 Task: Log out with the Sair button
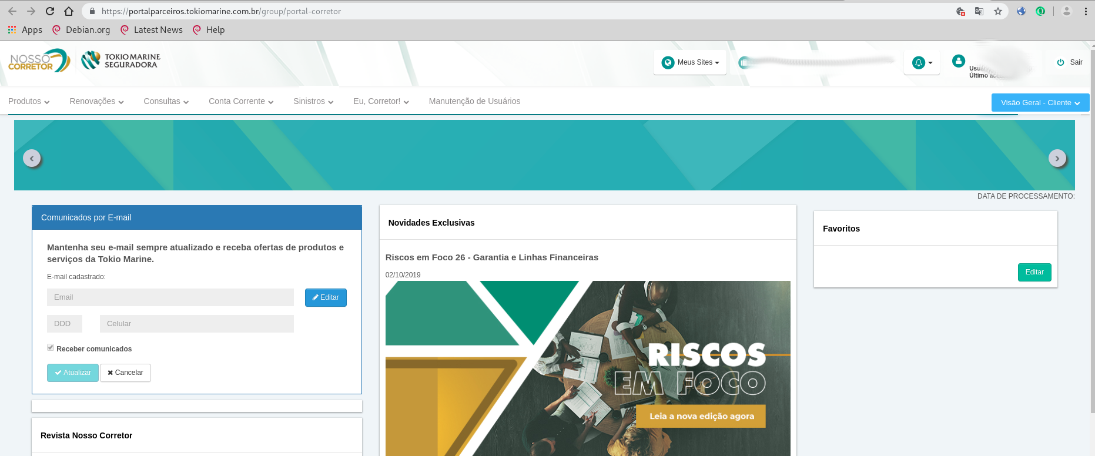tap(1070, 62)
